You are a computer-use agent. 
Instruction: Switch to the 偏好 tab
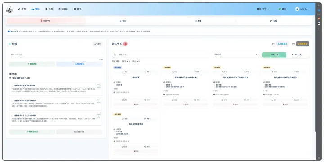click(123, 21)
